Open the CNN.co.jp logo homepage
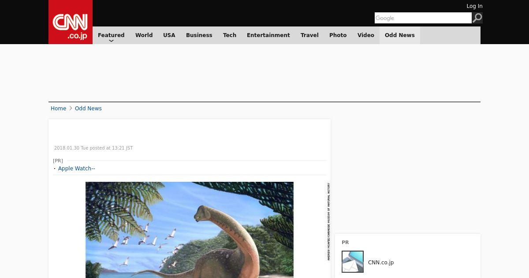 (71, 22)
